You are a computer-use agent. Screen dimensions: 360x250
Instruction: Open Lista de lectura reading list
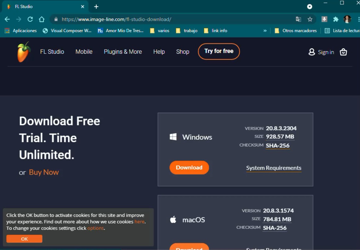(x=342, y=30)
